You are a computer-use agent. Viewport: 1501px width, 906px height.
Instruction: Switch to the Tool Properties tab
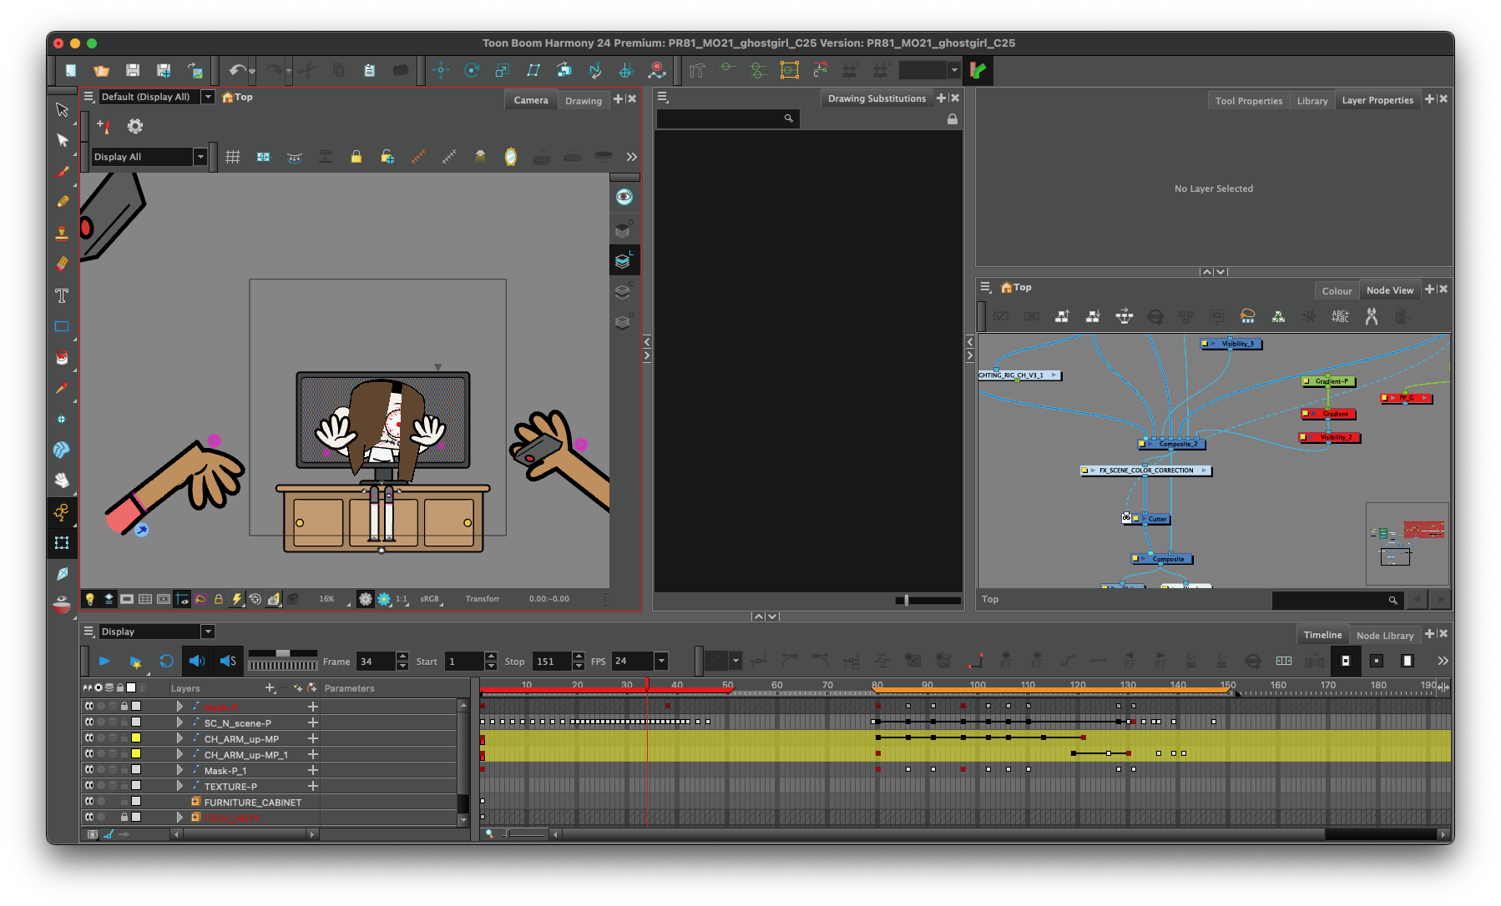(x=1248, y=101)
